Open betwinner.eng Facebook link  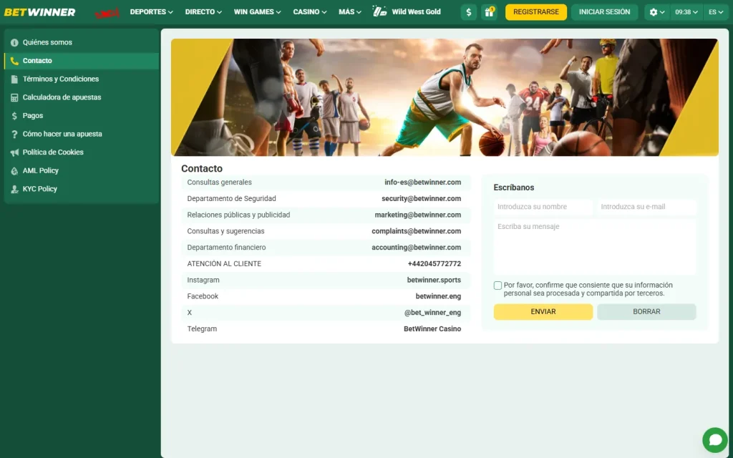coord(439,296)
